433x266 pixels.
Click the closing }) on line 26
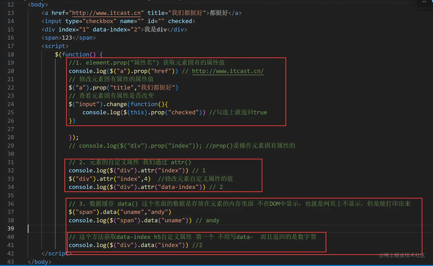tap(72, 121)
